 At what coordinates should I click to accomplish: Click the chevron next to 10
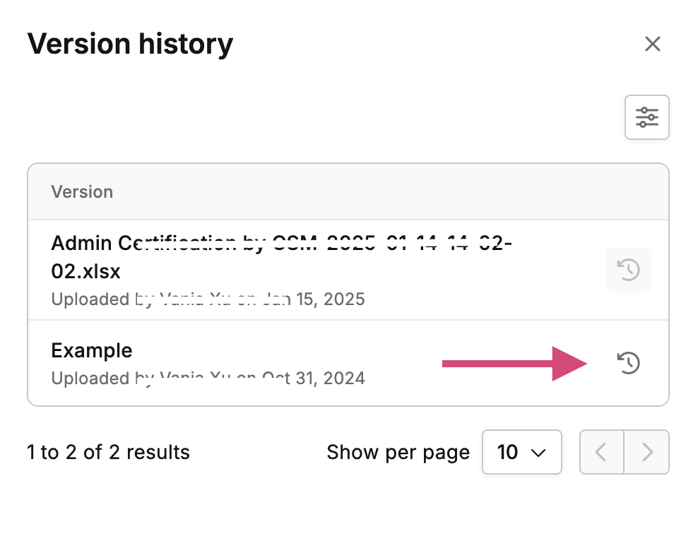click(x=538, y=453)
